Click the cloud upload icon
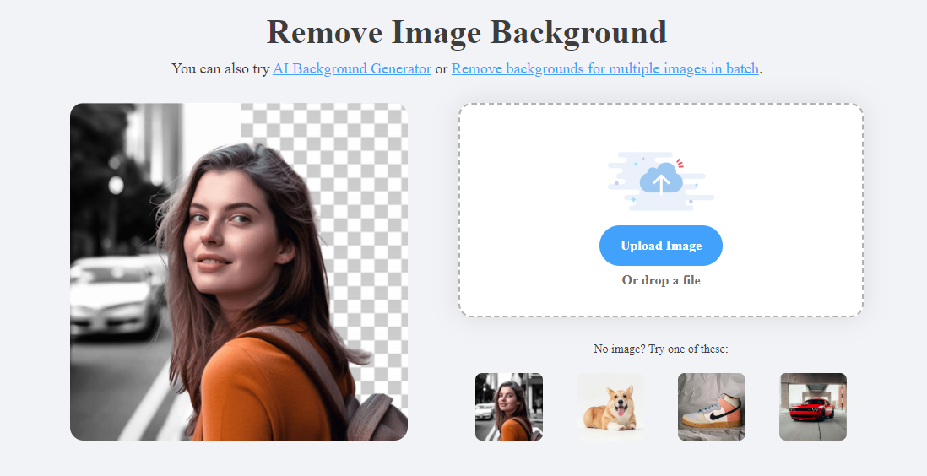This screenshot has height=476, width=927. click(660, 181)
